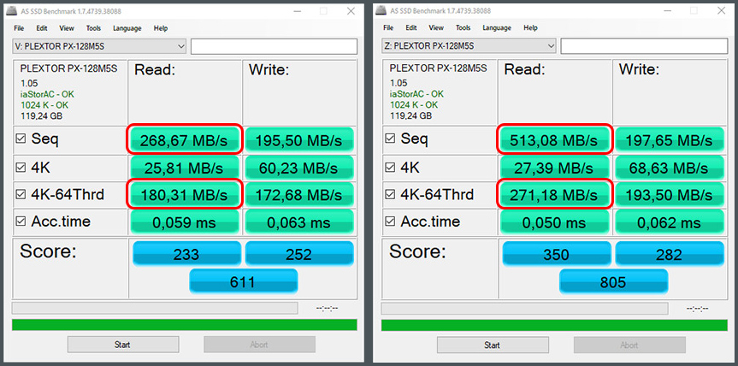This screenshot has height=366, width=738.
Task: Click 0,050 ms read access time
Action: point(554,222)
